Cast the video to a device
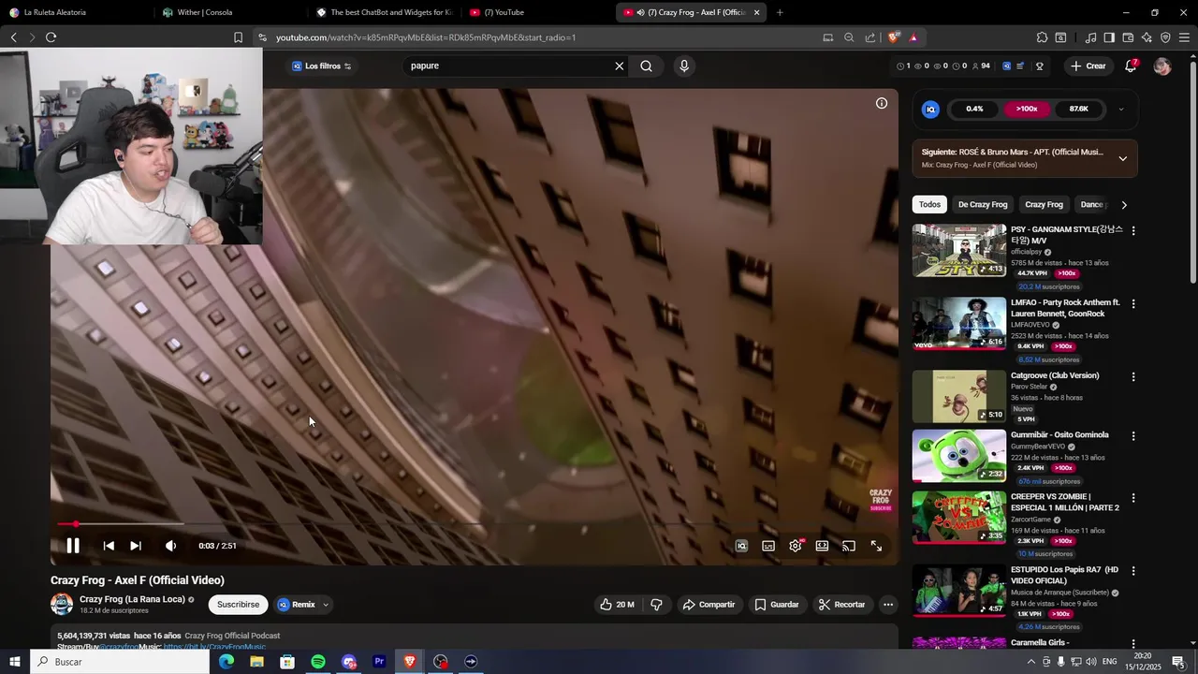 click(849, 546)
